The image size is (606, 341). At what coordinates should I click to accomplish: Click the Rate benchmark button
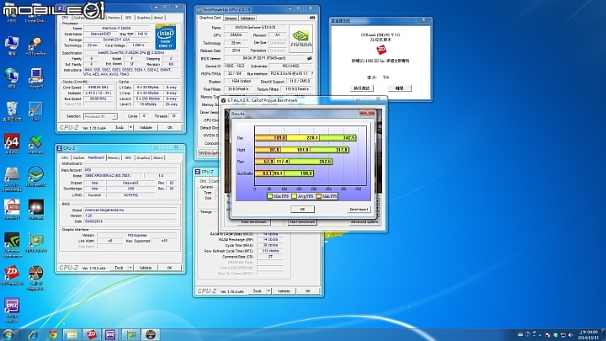(x=253, y=222)
